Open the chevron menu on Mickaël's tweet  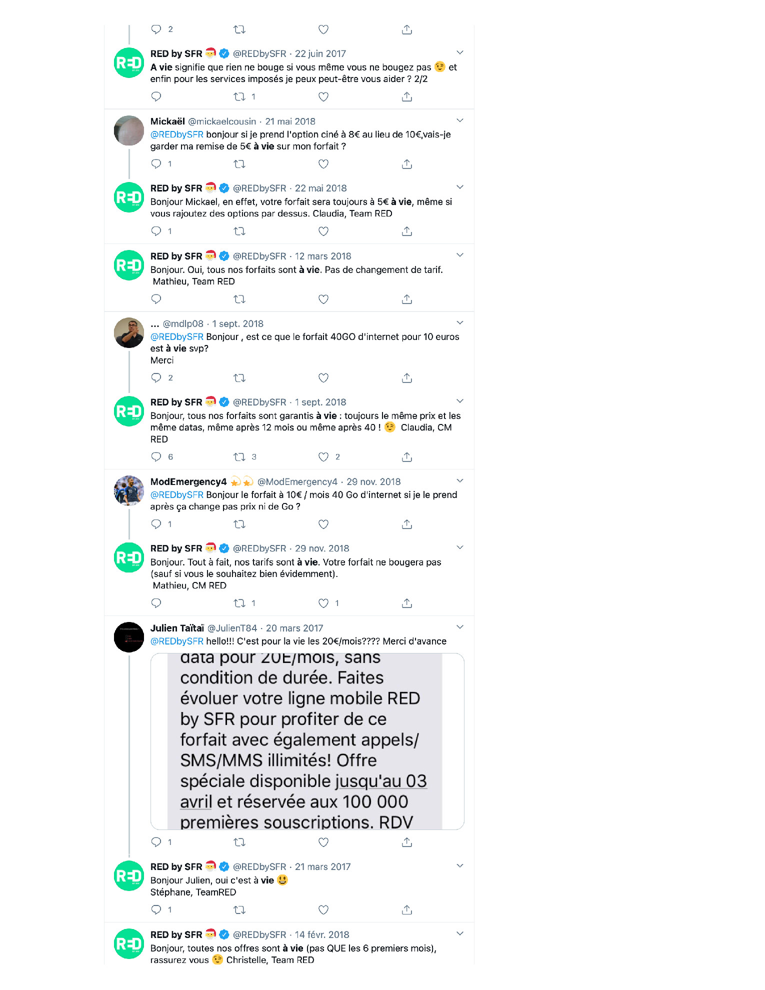(x=460, y=120)
